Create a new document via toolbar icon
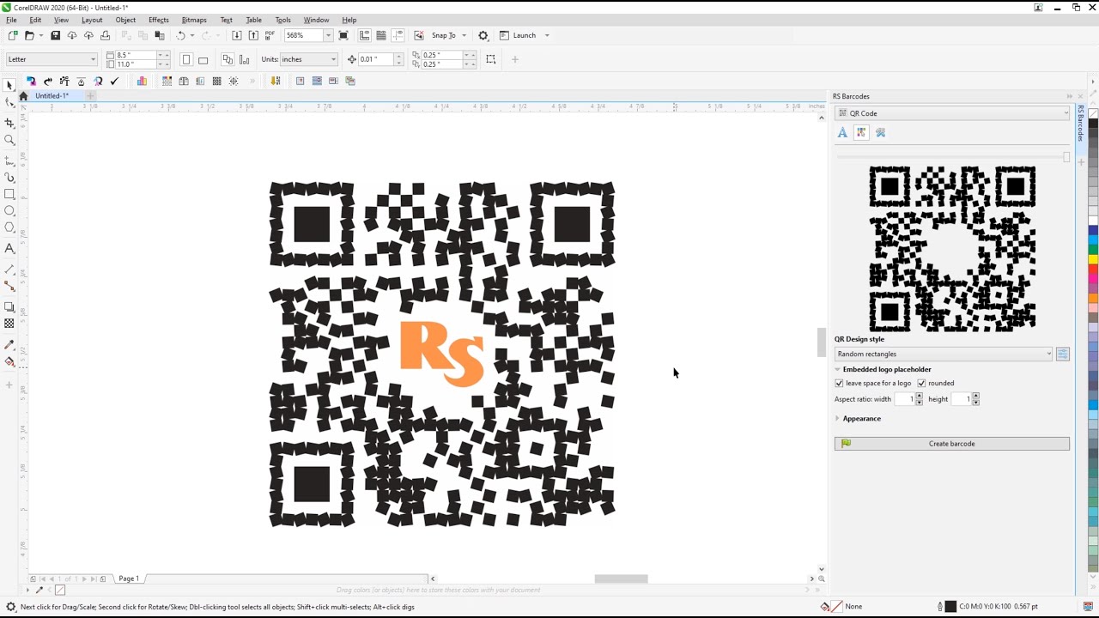This screenshot has width=1099, height=618. (12, 35)
